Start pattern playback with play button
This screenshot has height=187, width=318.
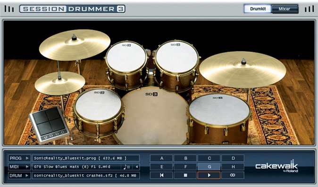click(209, 175)
